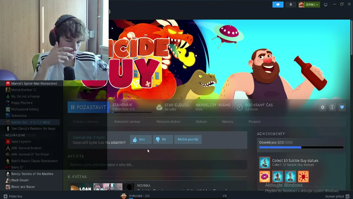Click the played-time clock icon

point(240,107)
